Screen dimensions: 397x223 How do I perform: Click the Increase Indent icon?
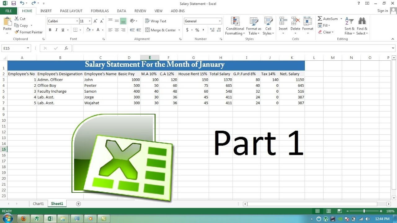pos(138,30)
